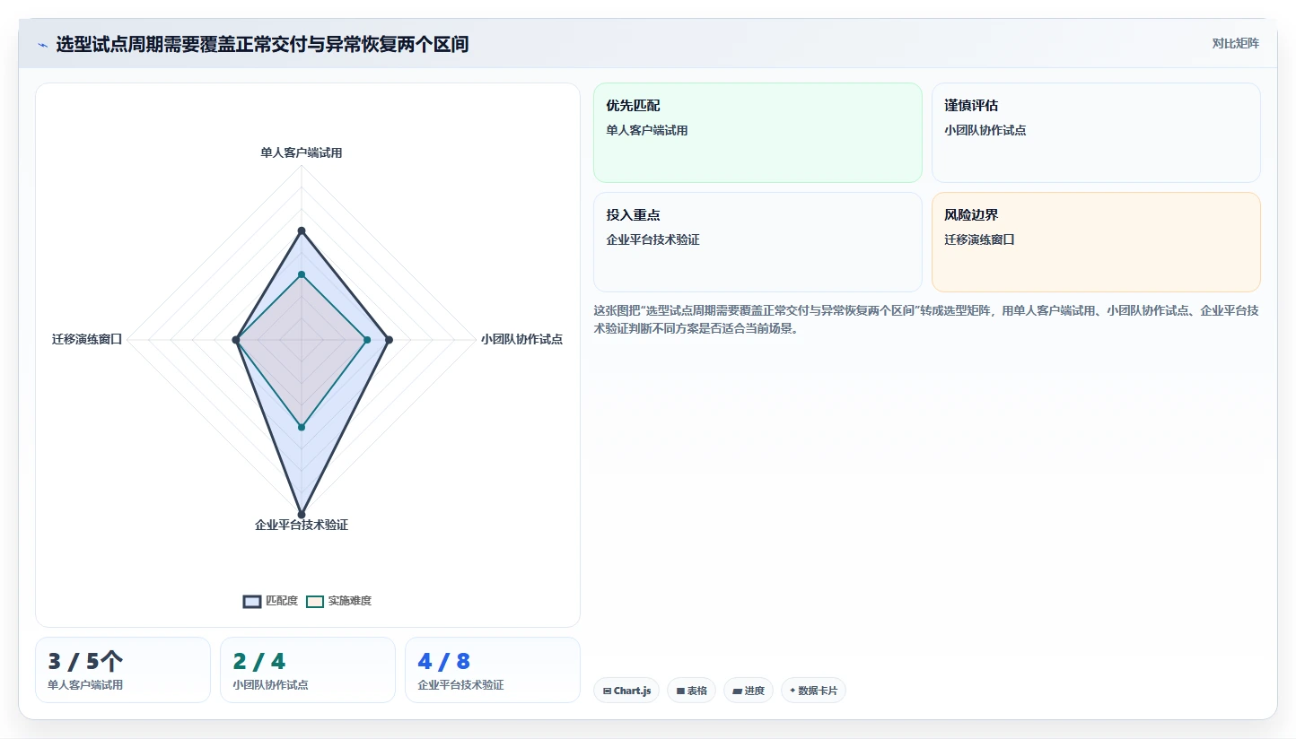This screenshot has height=739, width=1296.
Task: Select the 进度 chip
Action: coord(749,691)
